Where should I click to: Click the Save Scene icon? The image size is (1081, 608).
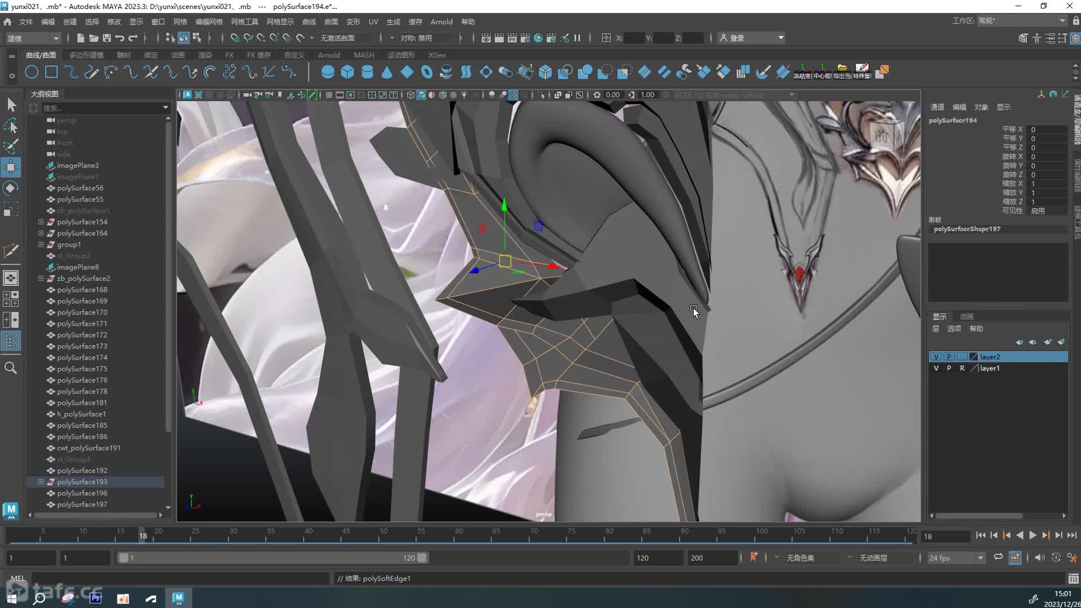(x=106, y=38)
